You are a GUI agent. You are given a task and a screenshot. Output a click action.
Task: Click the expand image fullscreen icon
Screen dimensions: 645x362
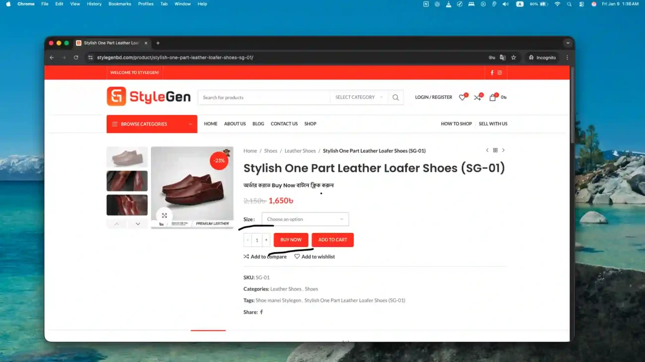164,216
